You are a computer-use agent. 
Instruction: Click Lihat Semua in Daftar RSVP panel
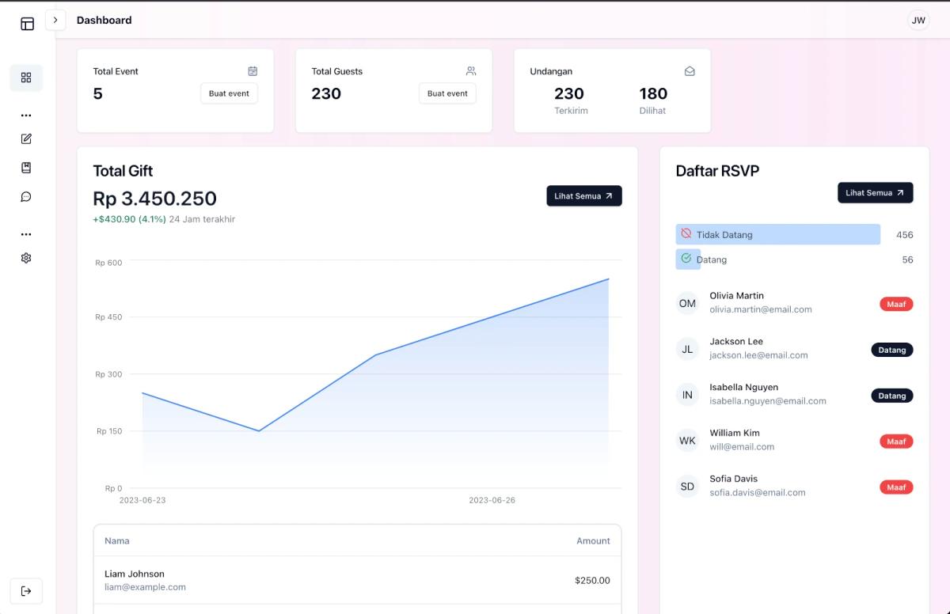coord(876,193)
